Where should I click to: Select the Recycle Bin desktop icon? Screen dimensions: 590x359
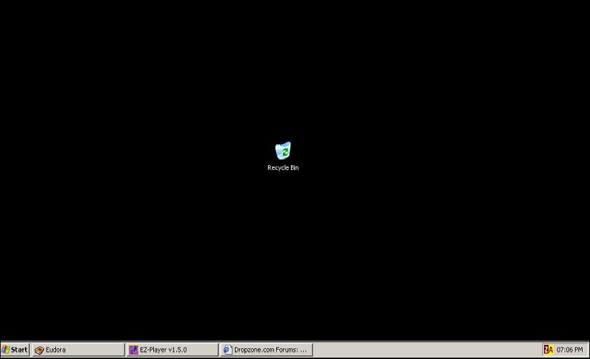pyautogui.click(x=283, y=150)
